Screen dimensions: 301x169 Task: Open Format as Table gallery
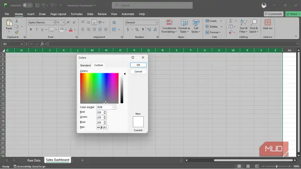pos(184,26)
